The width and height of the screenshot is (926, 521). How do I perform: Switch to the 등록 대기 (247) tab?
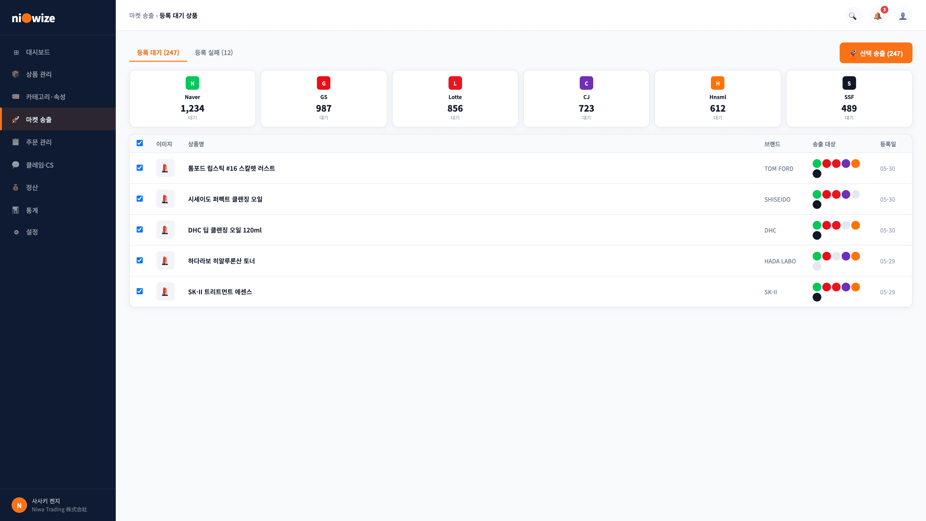[158, 52]
